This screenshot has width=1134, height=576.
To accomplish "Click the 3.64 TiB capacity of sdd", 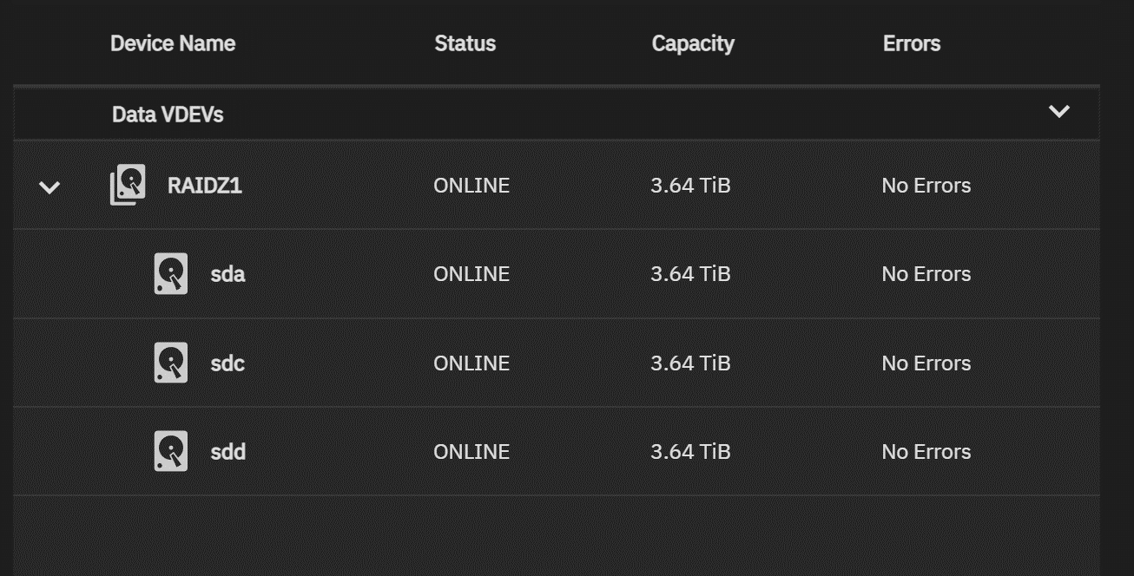I will [690, 452].
